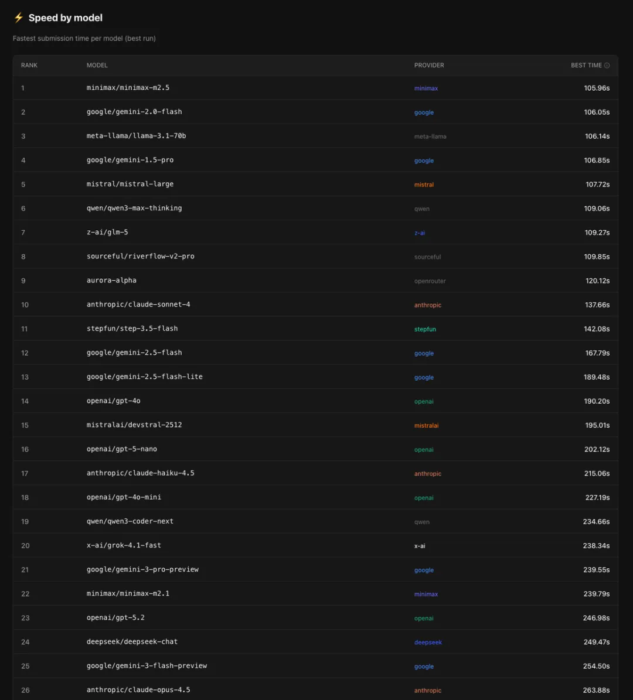Image resolution: width=633 pixels, height=700 pixels.
Task: Click the stepfun provider link
Action: (x=425, y=329)
